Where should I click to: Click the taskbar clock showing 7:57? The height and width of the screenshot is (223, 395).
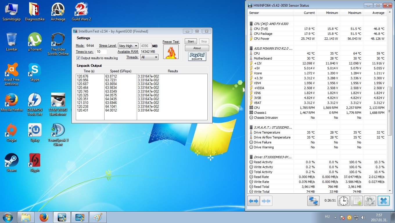(379, 217)
